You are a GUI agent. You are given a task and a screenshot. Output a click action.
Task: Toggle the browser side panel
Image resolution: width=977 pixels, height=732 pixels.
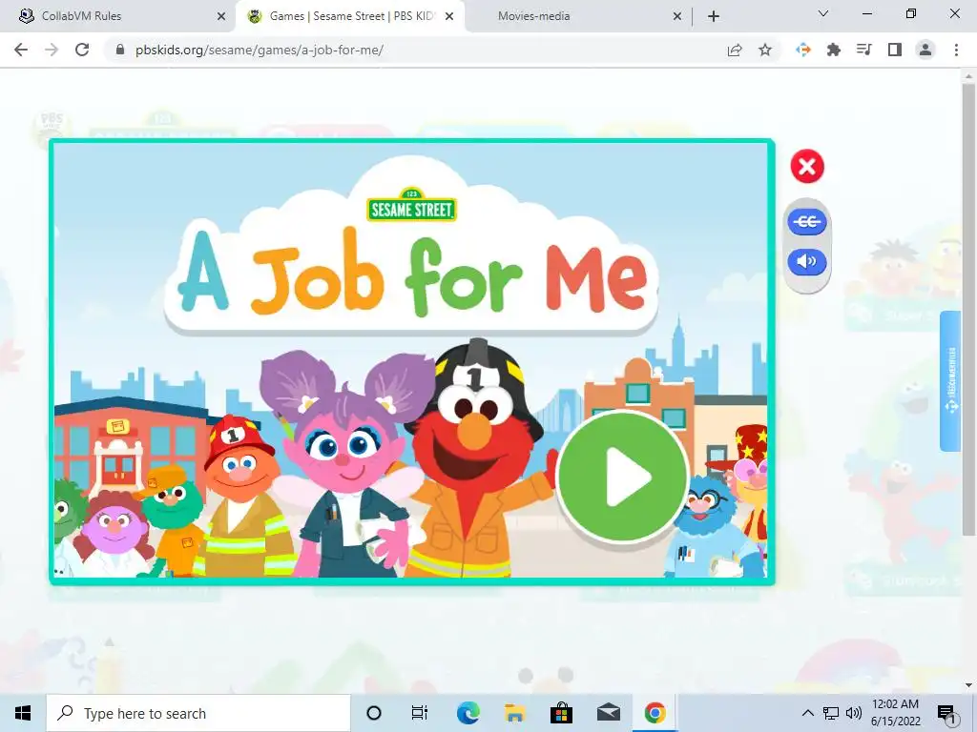click(x=895, y=50)
